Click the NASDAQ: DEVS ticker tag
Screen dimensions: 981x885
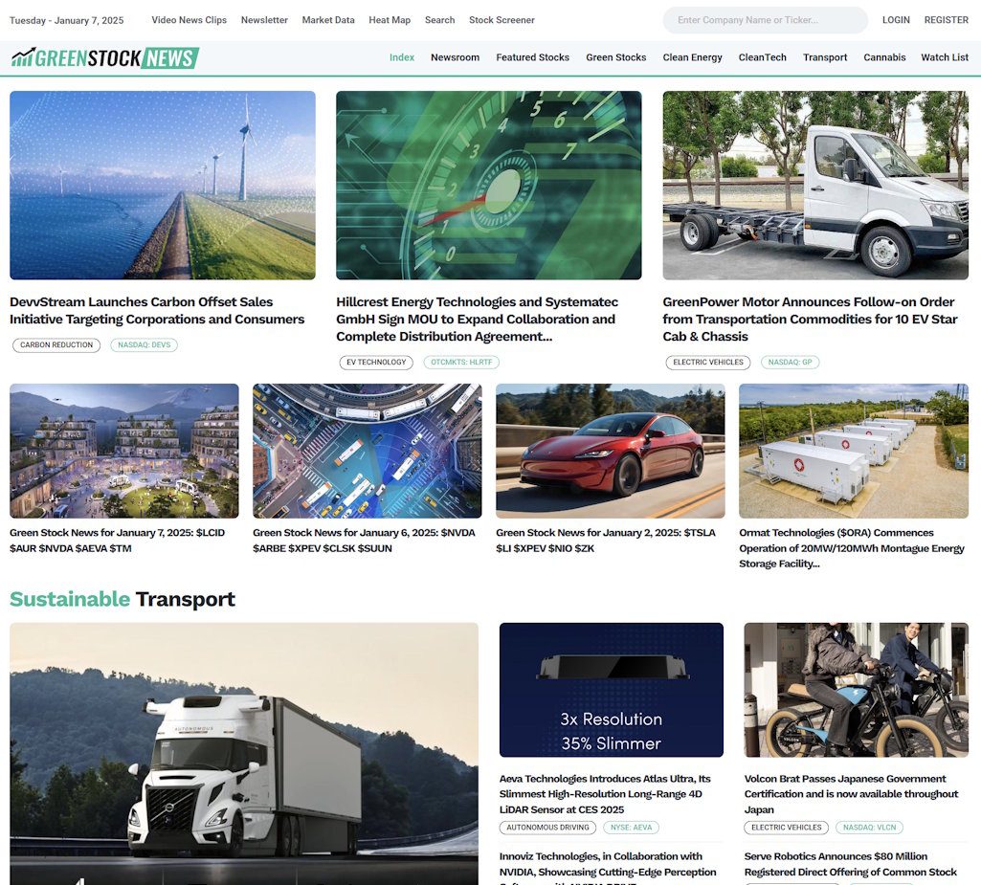point(144,345)
